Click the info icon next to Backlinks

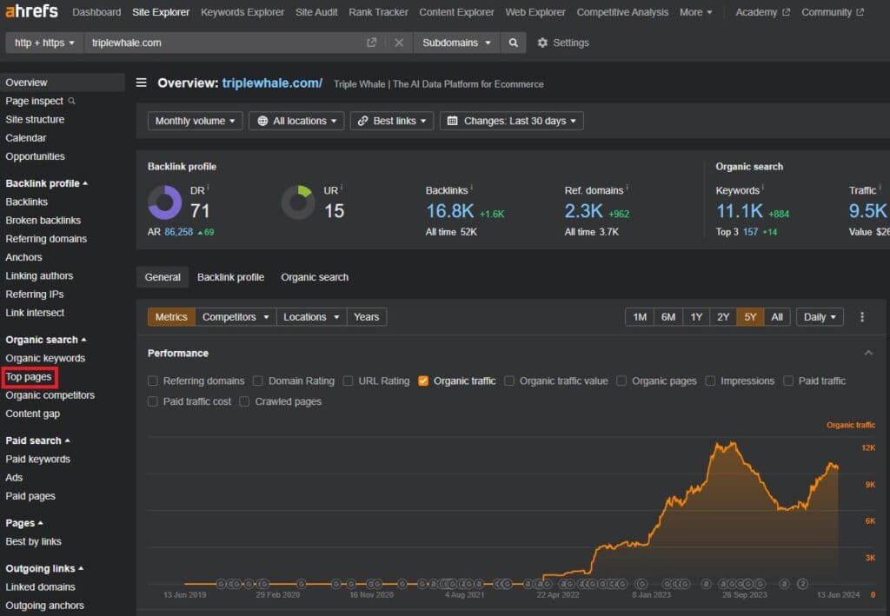point(472,187)
